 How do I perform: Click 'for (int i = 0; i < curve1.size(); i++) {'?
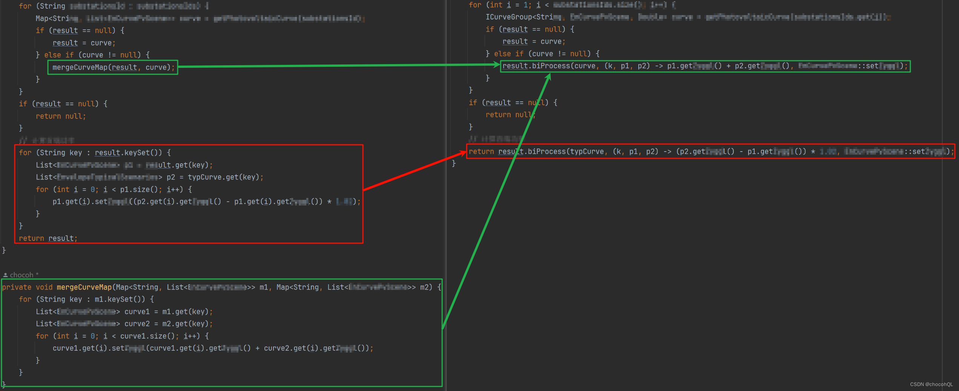pyautogui.click(x=122, y=336)
